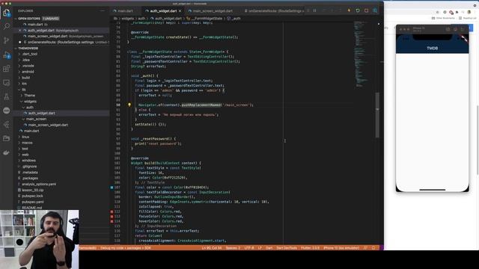
Task: Restart the debug session with green icon
Action: [358, 10]
